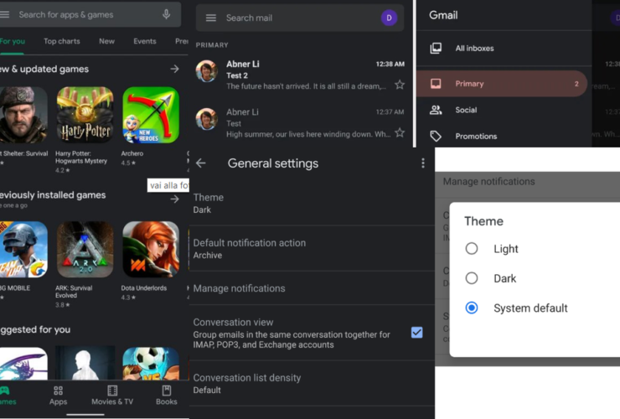Click the Theme dialog title
This screenshot has height=419, width=620.
483,220
